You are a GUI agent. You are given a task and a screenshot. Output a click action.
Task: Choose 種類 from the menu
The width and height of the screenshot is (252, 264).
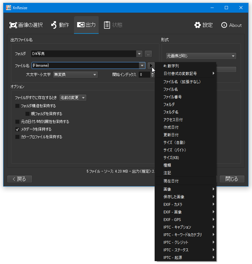(185, 165)
